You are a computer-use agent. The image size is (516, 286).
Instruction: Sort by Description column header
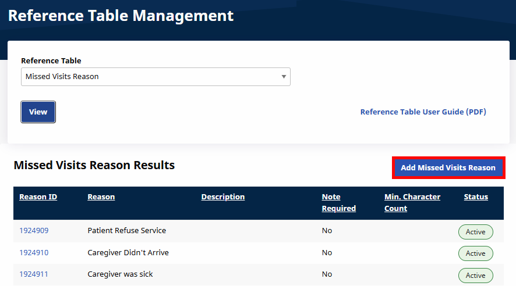(x=222, y=197)
